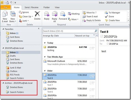Image resolution: width=131 pixels, height=100 pixels.
Task: Open Deleted Items under Favorites
Action: [x=15, y=41]
